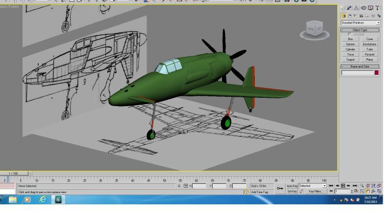Click the Set Keys key icon
This screenshot has height=220, width=392.
pos(280,188)
